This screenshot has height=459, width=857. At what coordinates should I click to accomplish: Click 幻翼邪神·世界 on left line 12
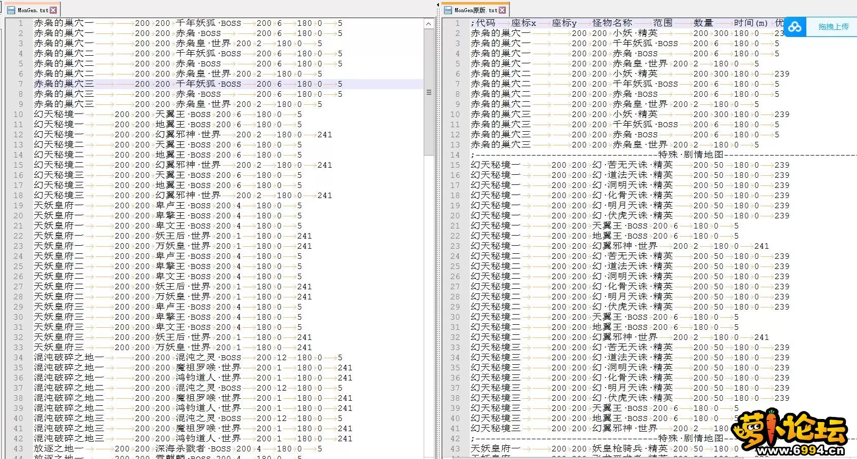(188, 135)
